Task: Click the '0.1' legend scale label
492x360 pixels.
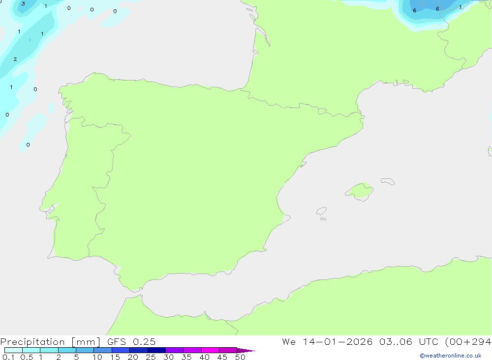Action: pos(8,357)
